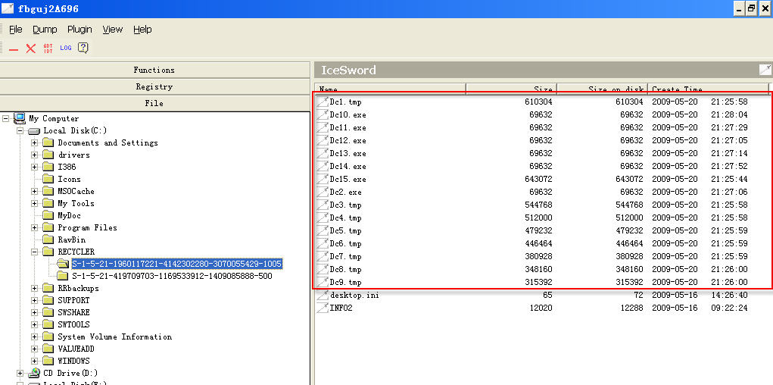Screen dimensions: 773x385
Task: Select the S-1-5-21-419709703 folder ending in 500
Action: (172, 276)
